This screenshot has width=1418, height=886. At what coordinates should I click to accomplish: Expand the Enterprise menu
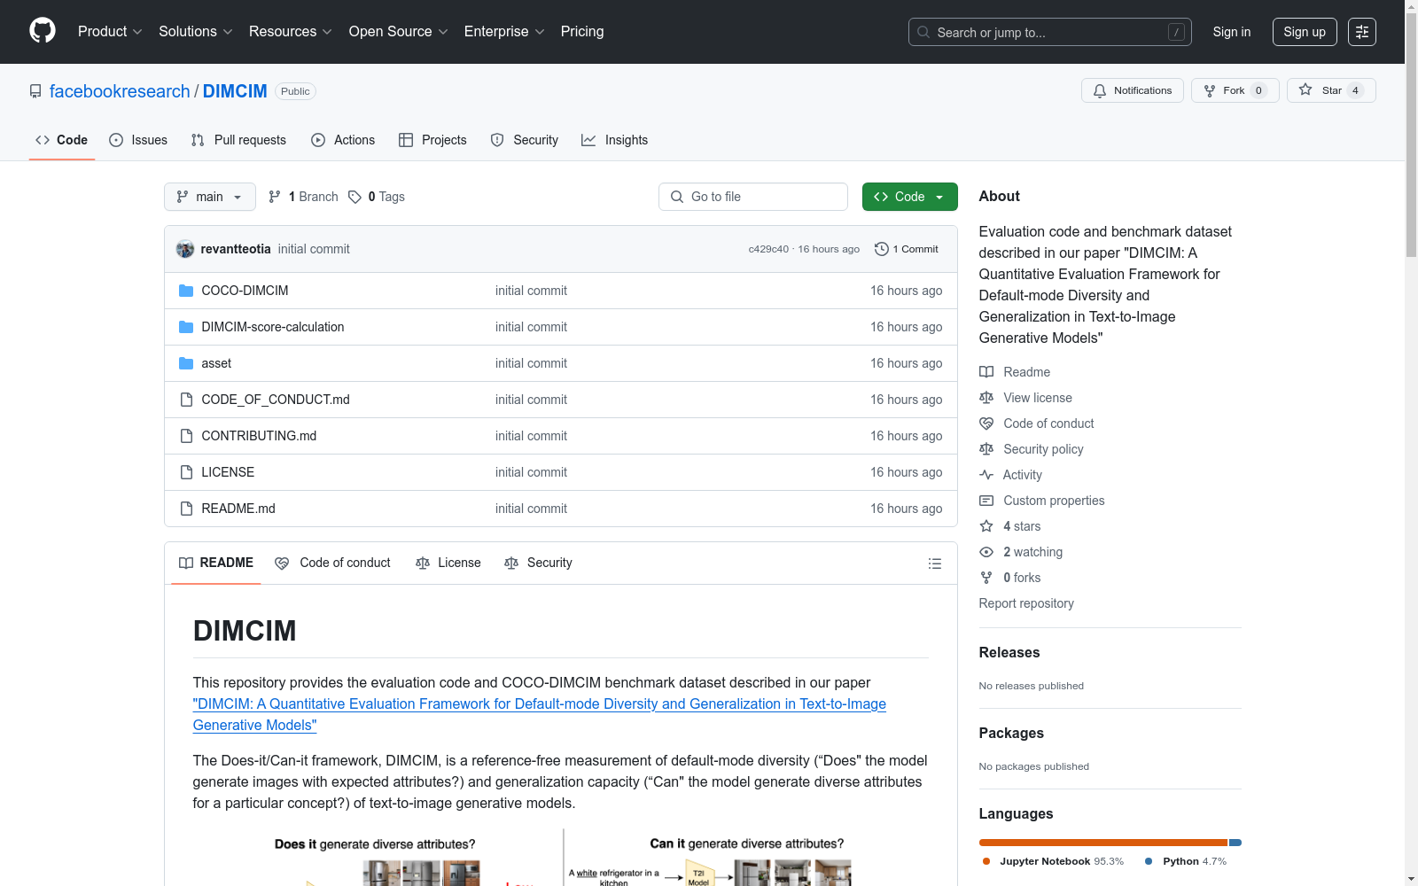click(x=504, y=31)
